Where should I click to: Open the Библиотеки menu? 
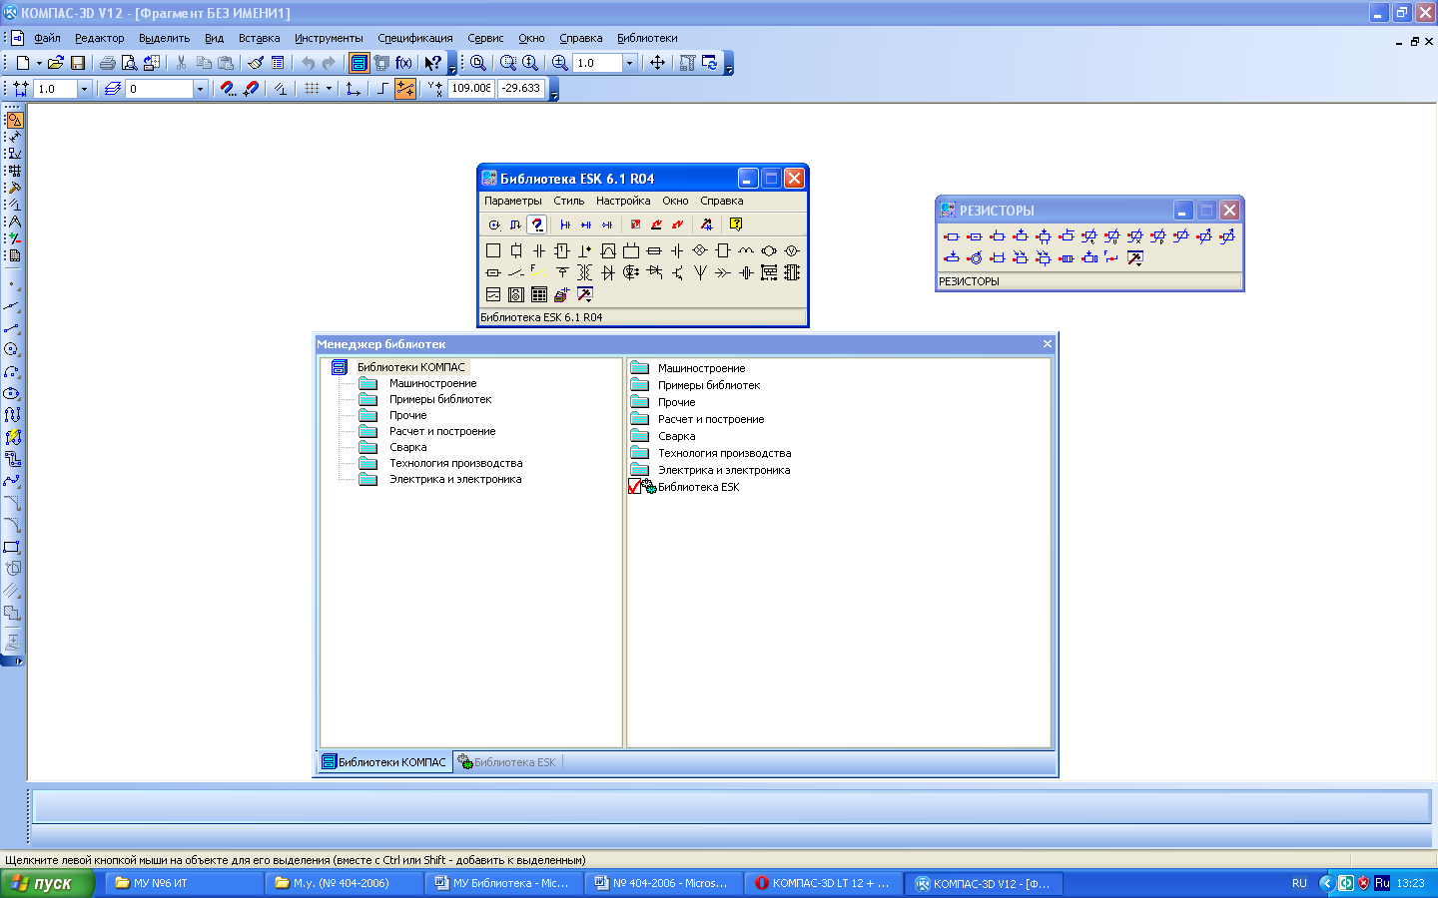point(647,38)
